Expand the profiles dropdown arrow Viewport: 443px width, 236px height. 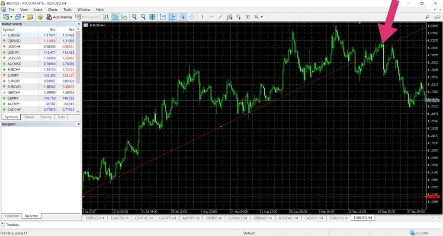coord(23,17)
